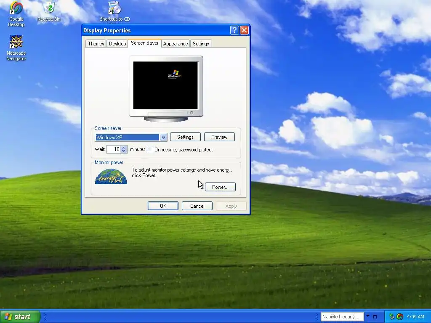Screen dimensions: 431x323
Task: Close the Display Properties window
Action: 244,30
